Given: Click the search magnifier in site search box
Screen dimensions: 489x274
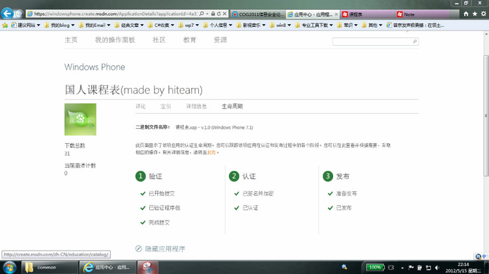Looking at the screenshot, I should click(x=415, y=42).
